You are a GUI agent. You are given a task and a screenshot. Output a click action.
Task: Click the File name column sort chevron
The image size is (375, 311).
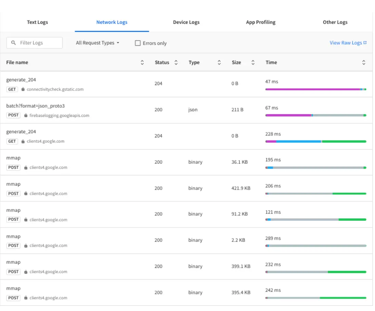142,62
